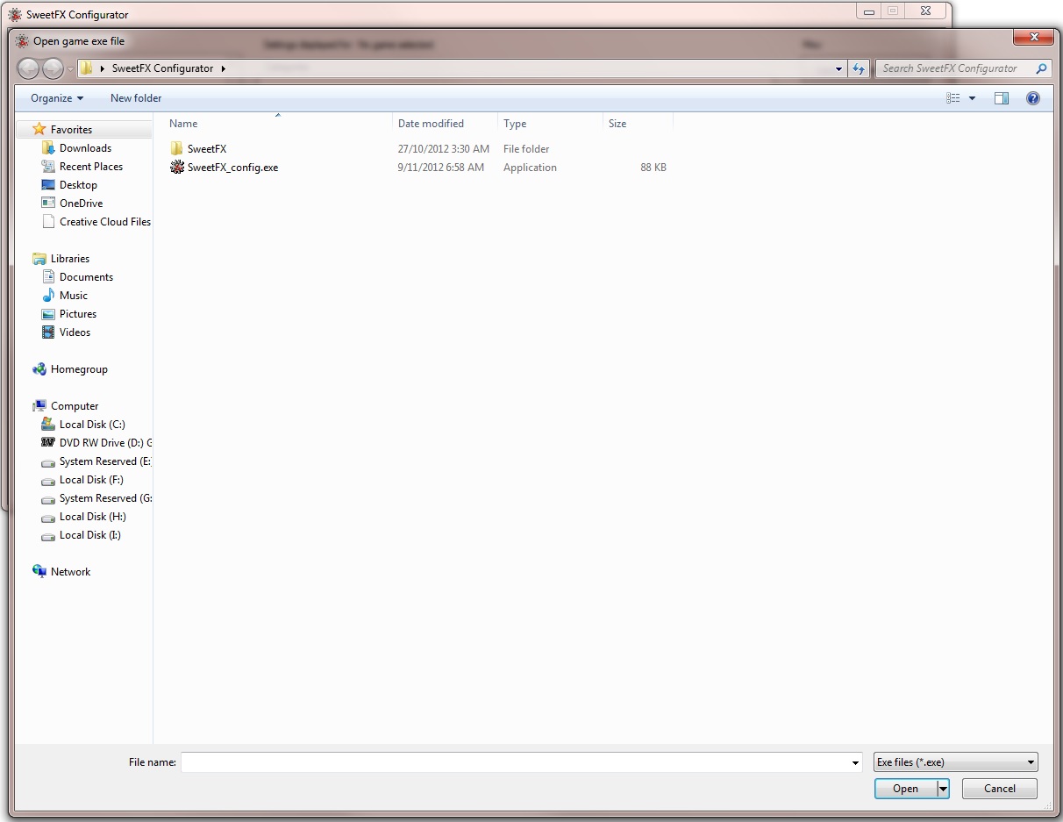Open help via the question mark icon
The height and width of the screenshot is (822, 1063).
click(1033, 98)
